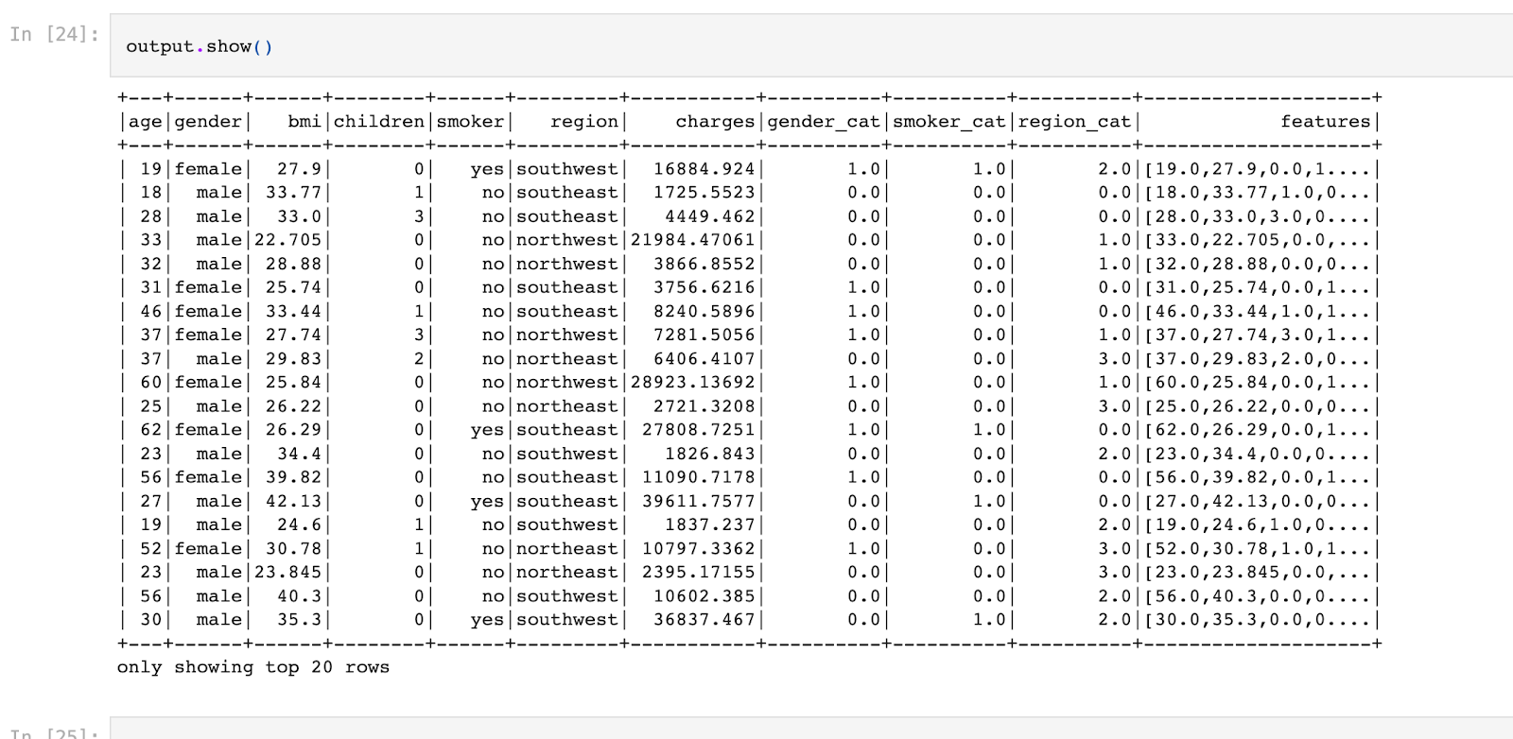
Task: Click the 'only showing top 20 rows' text
Action: point(252,667)
